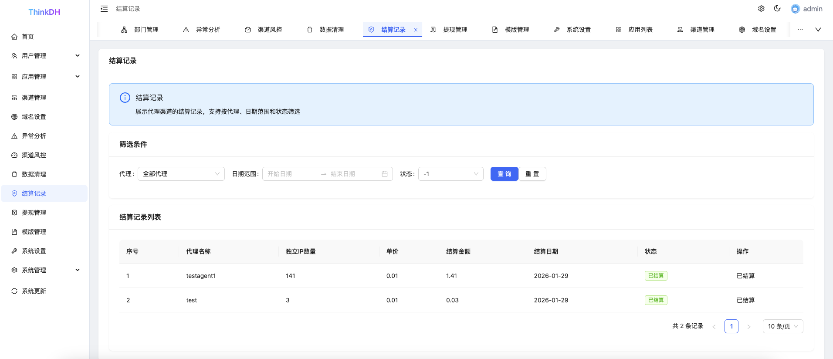Open the 代理 dropdown showing 全部代理

tap(181, 174)
